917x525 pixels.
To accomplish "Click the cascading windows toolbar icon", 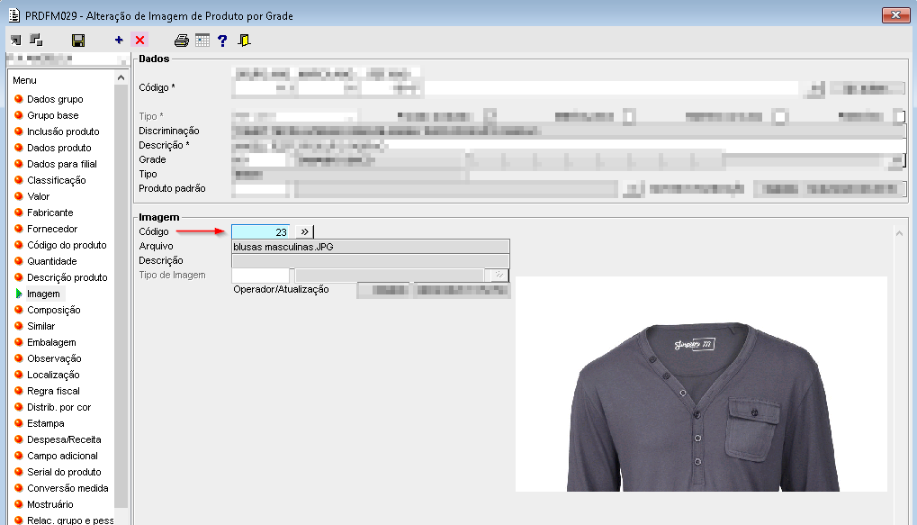I will pyautogui.click(x=36, y=41).
